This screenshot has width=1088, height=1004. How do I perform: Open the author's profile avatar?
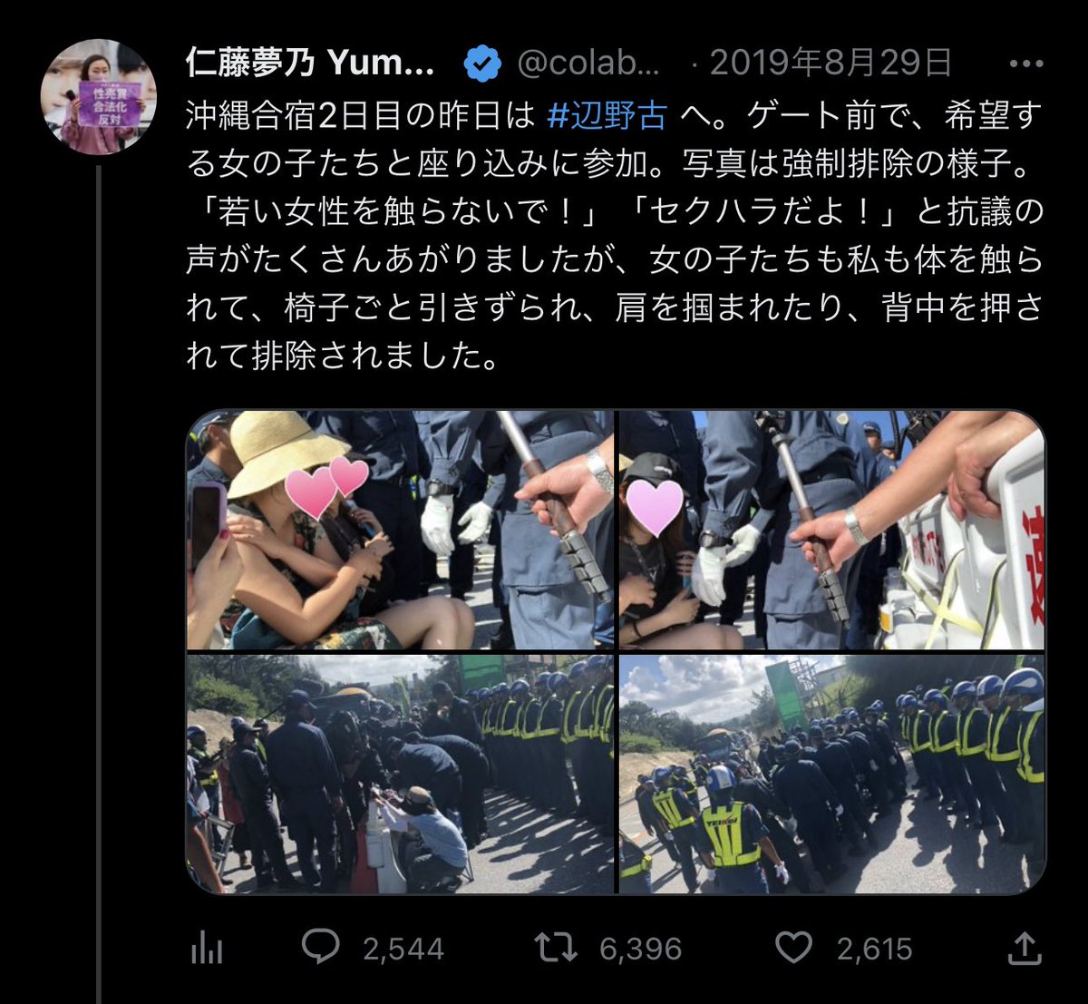[x=99, y=96]
